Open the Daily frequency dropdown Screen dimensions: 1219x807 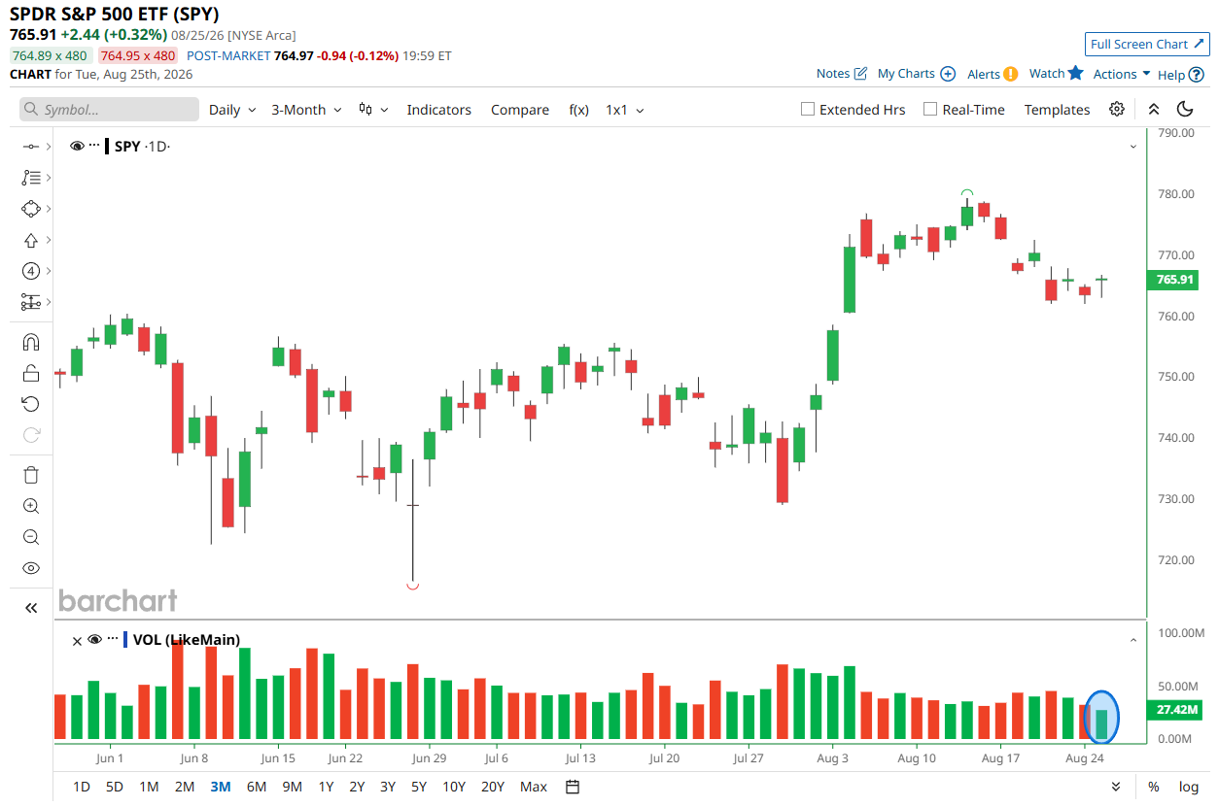pyautogui.click(x=233, y=110)
